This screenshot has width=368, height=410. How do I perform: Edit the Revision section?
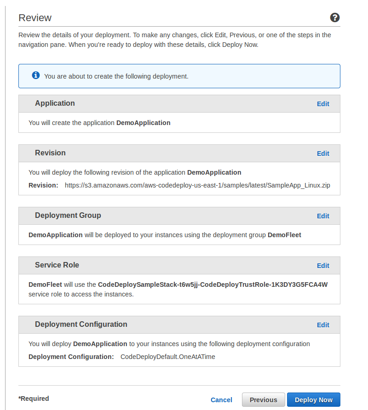point(323,154)
